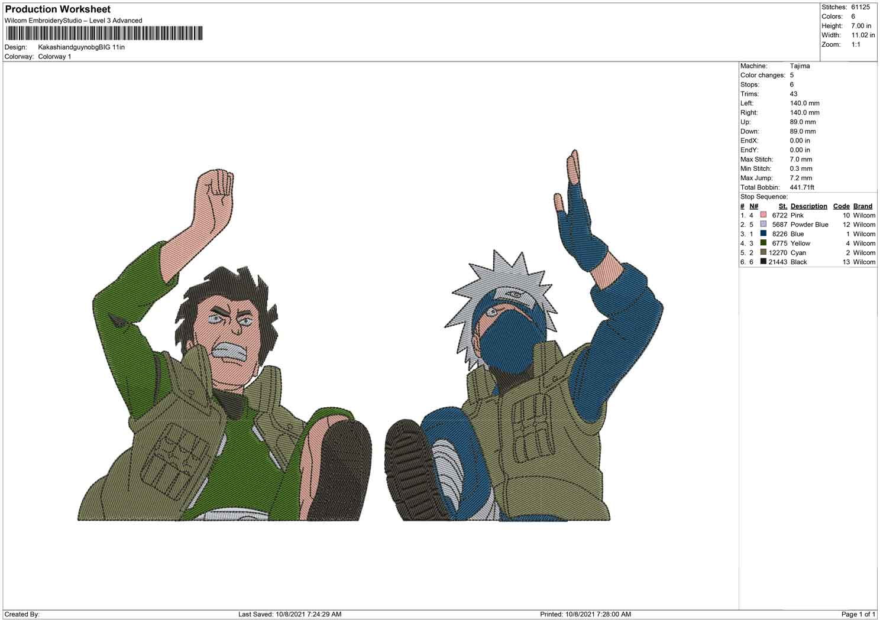Click the barcode under the worksheet title
This screenshot has width=880, height=620.
tap(104, 33)
